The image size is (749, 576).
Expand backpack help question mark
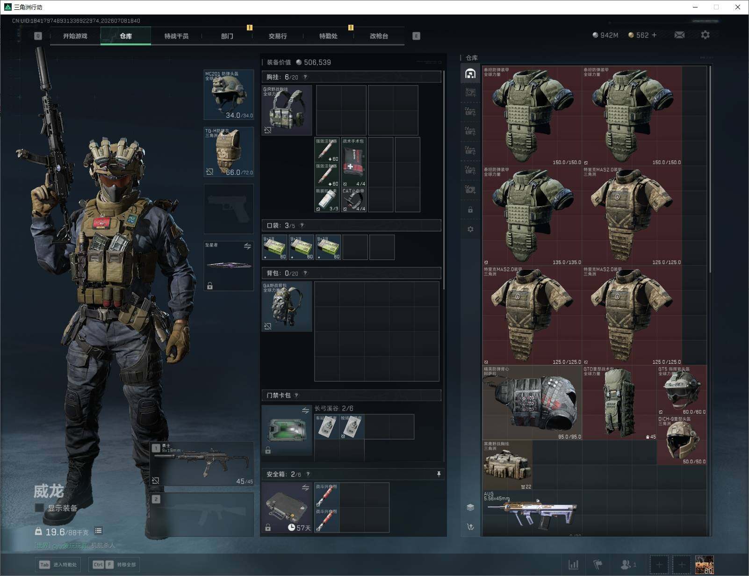point(305,274)
